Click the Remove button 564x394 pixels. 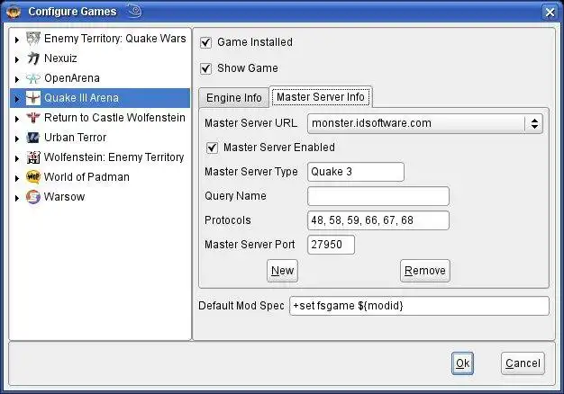pyautogui.click(x=424, y=271)
